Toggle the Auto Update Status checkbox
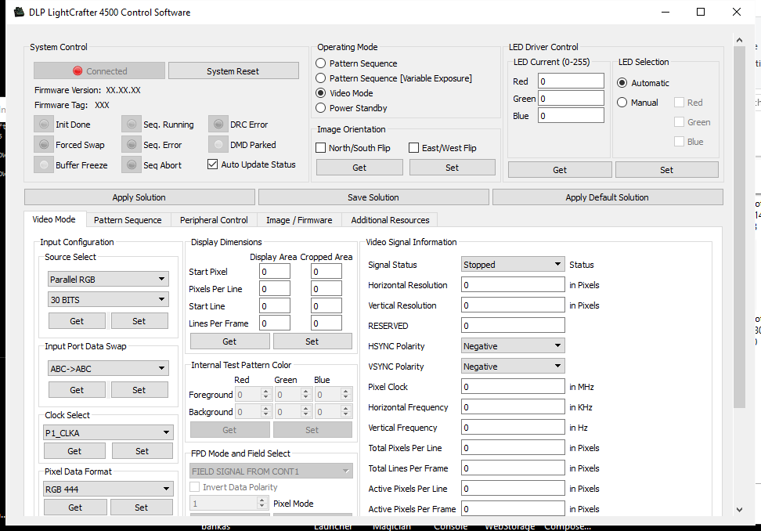The width and height of the screenshot is (761, 531). (x=213, y=164)
